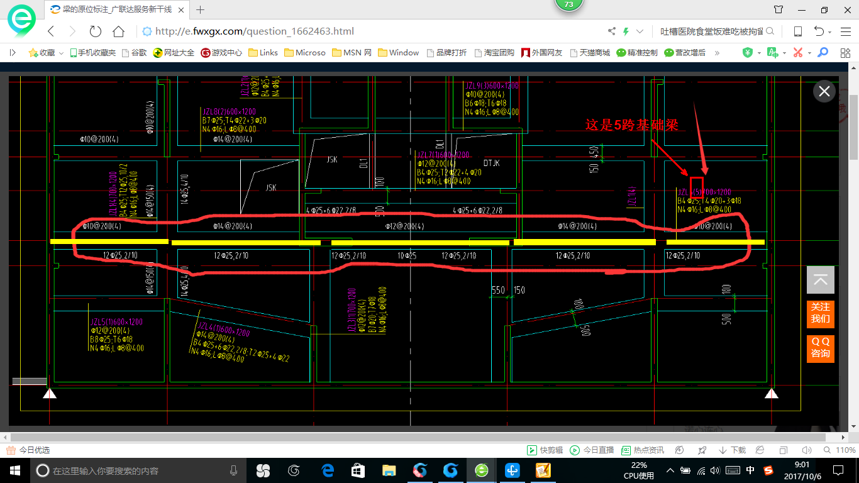Open the 谷歌 bookmark
This screenshot has width=859, height=483.
pyautogui.click(x=135, y=53)
